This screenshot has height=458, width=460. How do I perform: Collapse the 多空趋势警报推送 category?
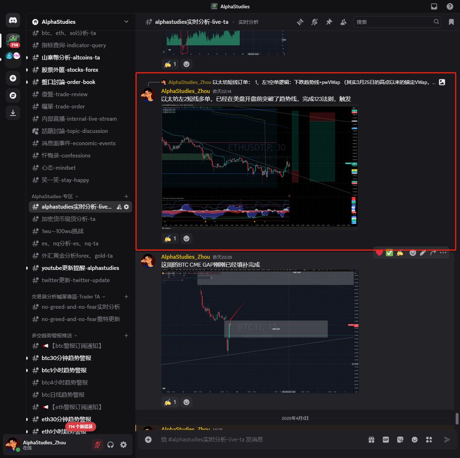coord(54,335)
